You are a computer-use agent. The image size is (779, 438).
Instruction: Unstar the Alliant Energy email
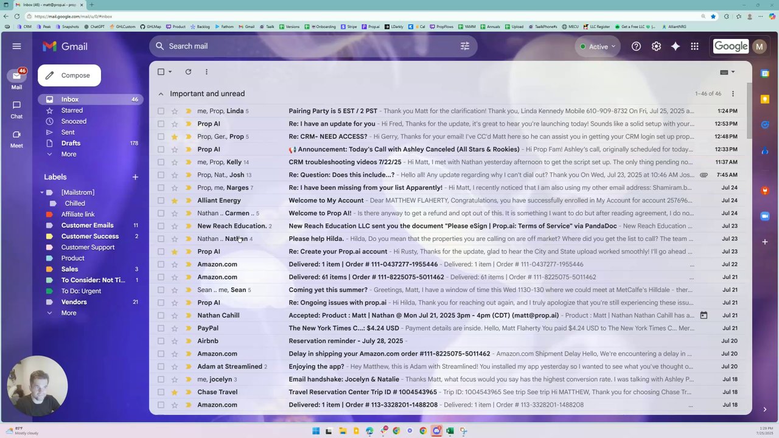(175, 200)
